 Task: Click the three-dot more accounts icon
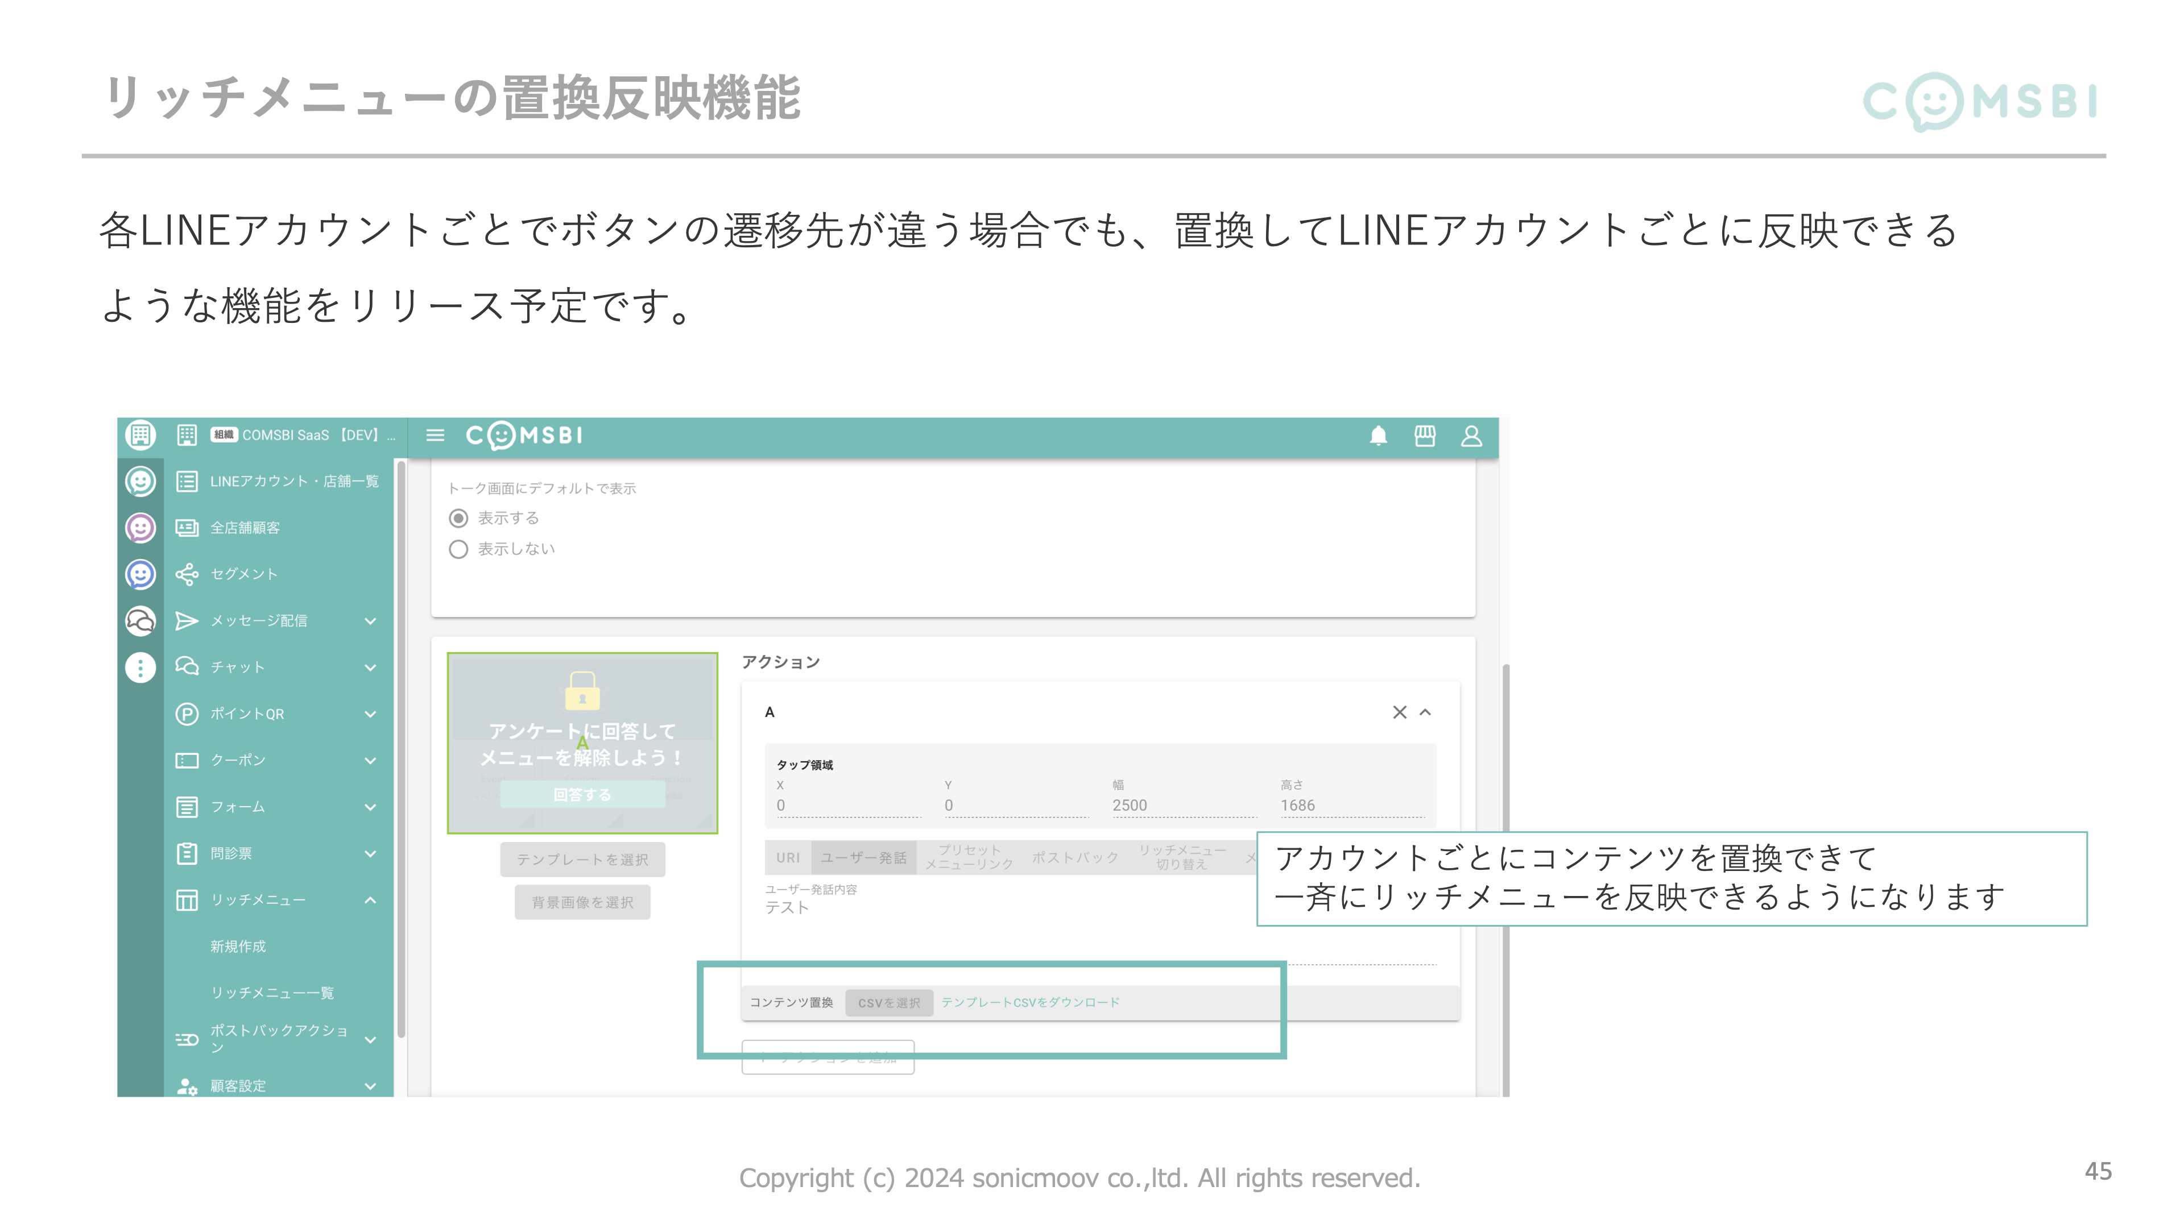(140, 668)
